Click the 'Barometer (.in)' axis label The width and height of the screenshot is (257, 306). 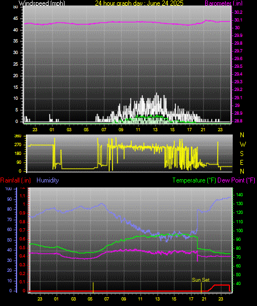point(223,3)
